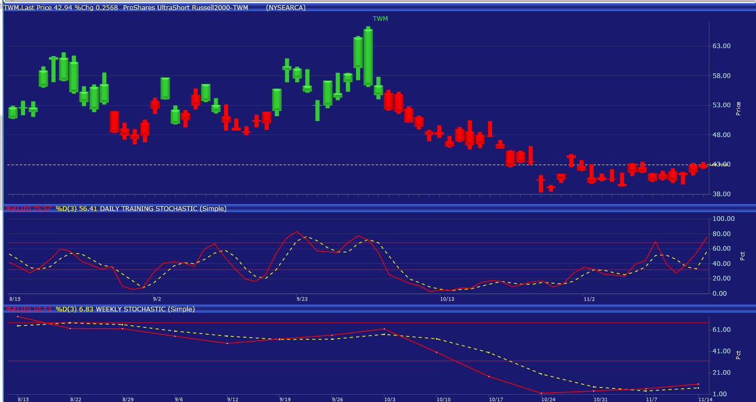
Task: Click 'DAILY TRAINING STOCHASTIC (Simple)' pane title
Action: 163,208
